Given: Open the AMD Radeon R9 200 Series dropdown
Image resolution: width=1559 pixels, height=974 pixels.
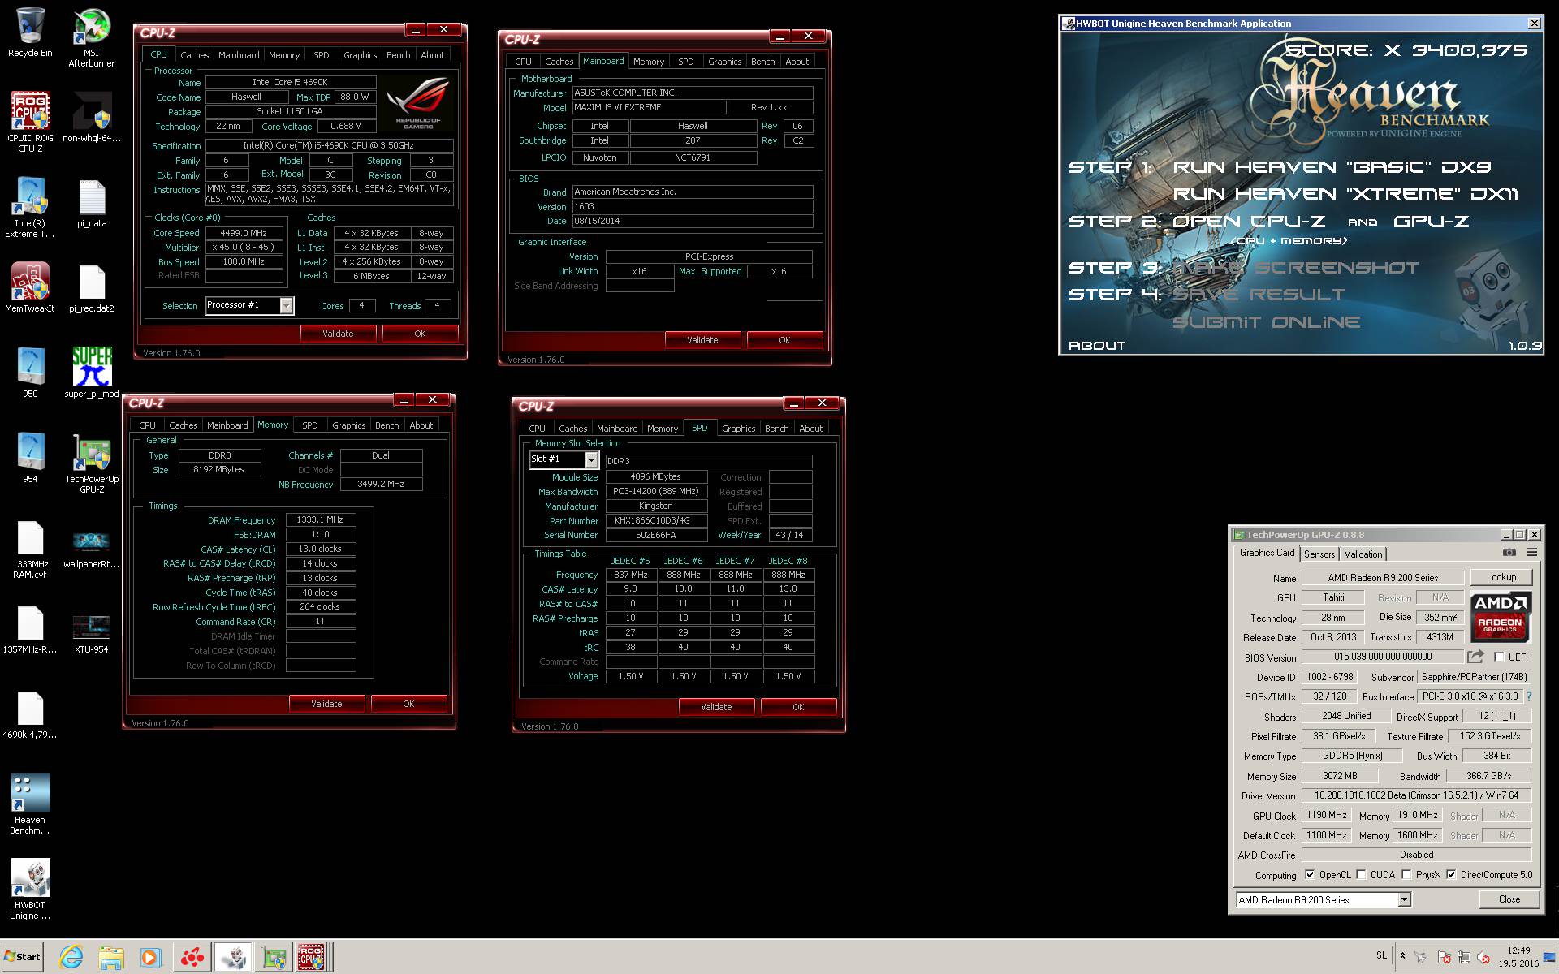Looking at the screenshot, I should click(x=1403, y=899).
